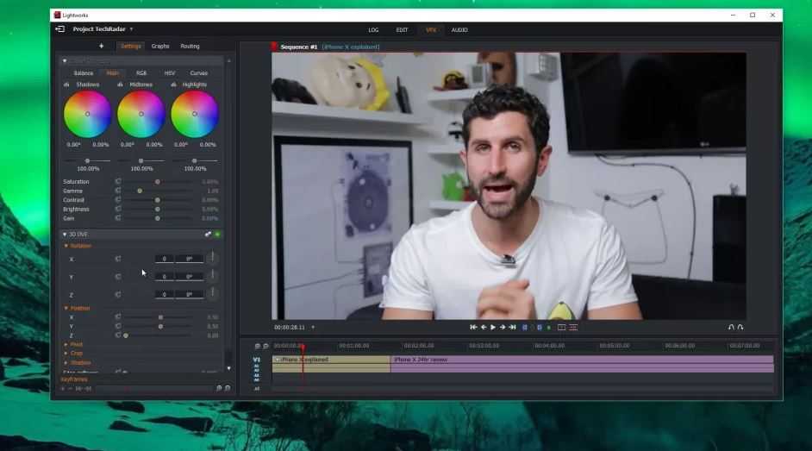This screenshot has width=812, height=451.
Task: Click the undo arrow icon
Action: coord(731,327)
